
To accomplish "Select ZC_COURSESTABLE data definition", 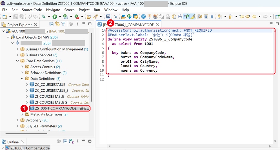I will coord(50,85).
